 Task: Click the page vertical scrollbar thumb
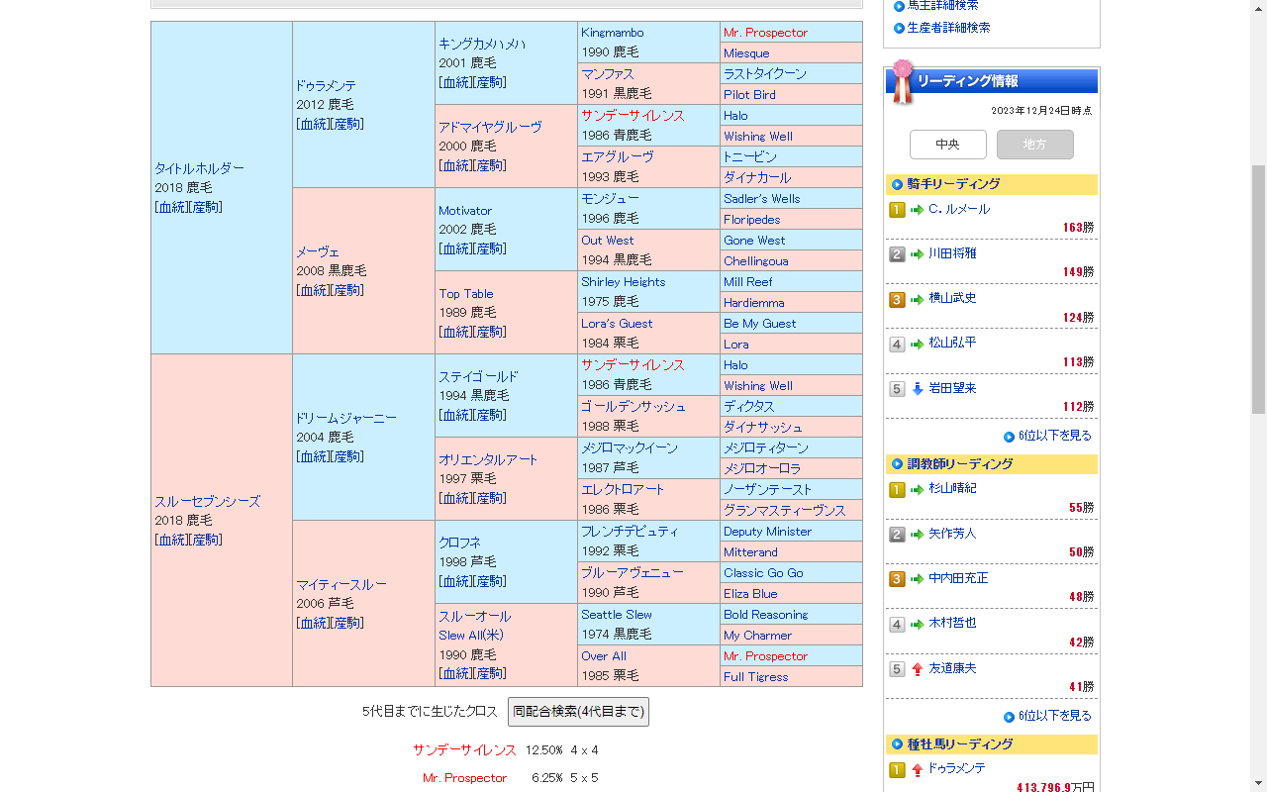coord(1258,287)
